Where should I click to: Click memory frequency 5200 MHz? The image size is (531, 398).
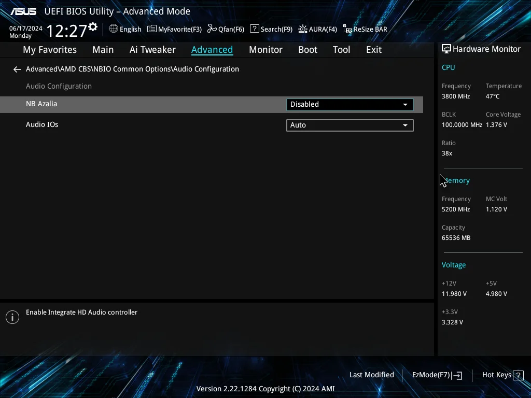[x=456, y=209]
